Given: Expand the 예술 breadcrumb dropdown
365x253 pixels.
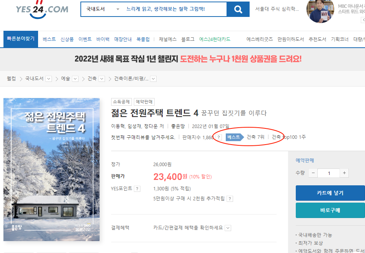Looking at the screenshot, I should (75, 79).
